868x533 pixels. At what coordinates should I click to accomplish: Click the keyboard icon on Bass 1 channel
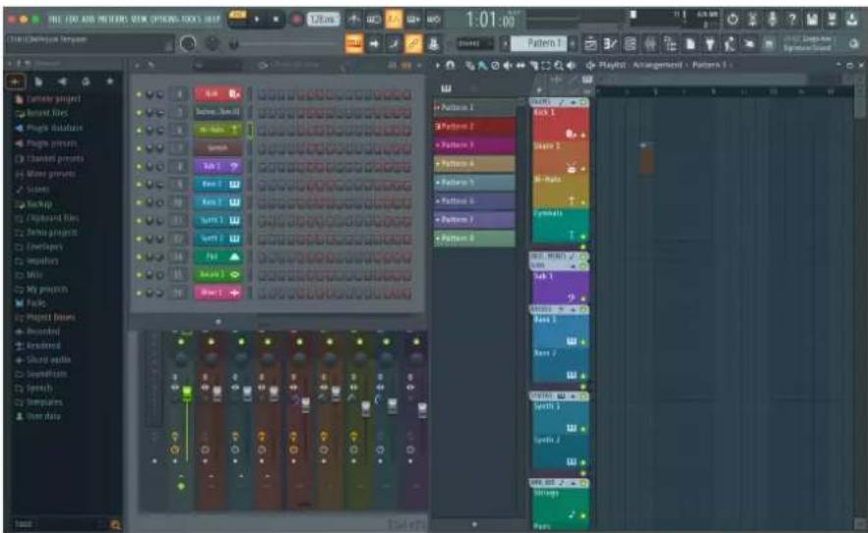(234, 185)
